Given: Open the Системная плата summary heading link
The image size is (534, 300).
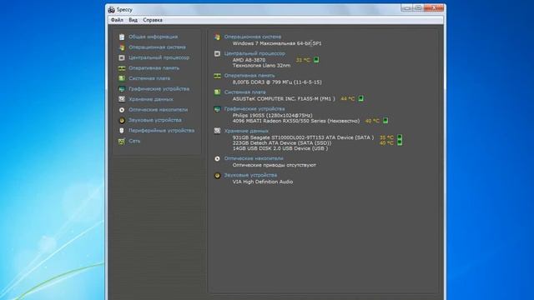Looking at the screenshot, I should [x=244, y=92].
